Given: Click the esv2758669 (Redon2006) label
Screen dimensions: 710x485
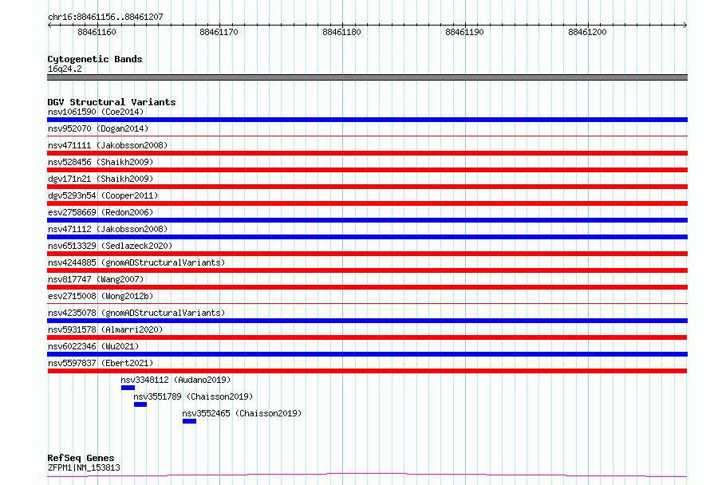Looking at the screenshot, I should [x=101, y=212].
